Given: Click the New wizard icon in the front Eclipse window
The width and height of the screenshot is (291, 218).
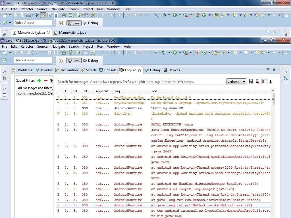Looking at the screenshot, I should pyautogui.click(x=5, y=53).
